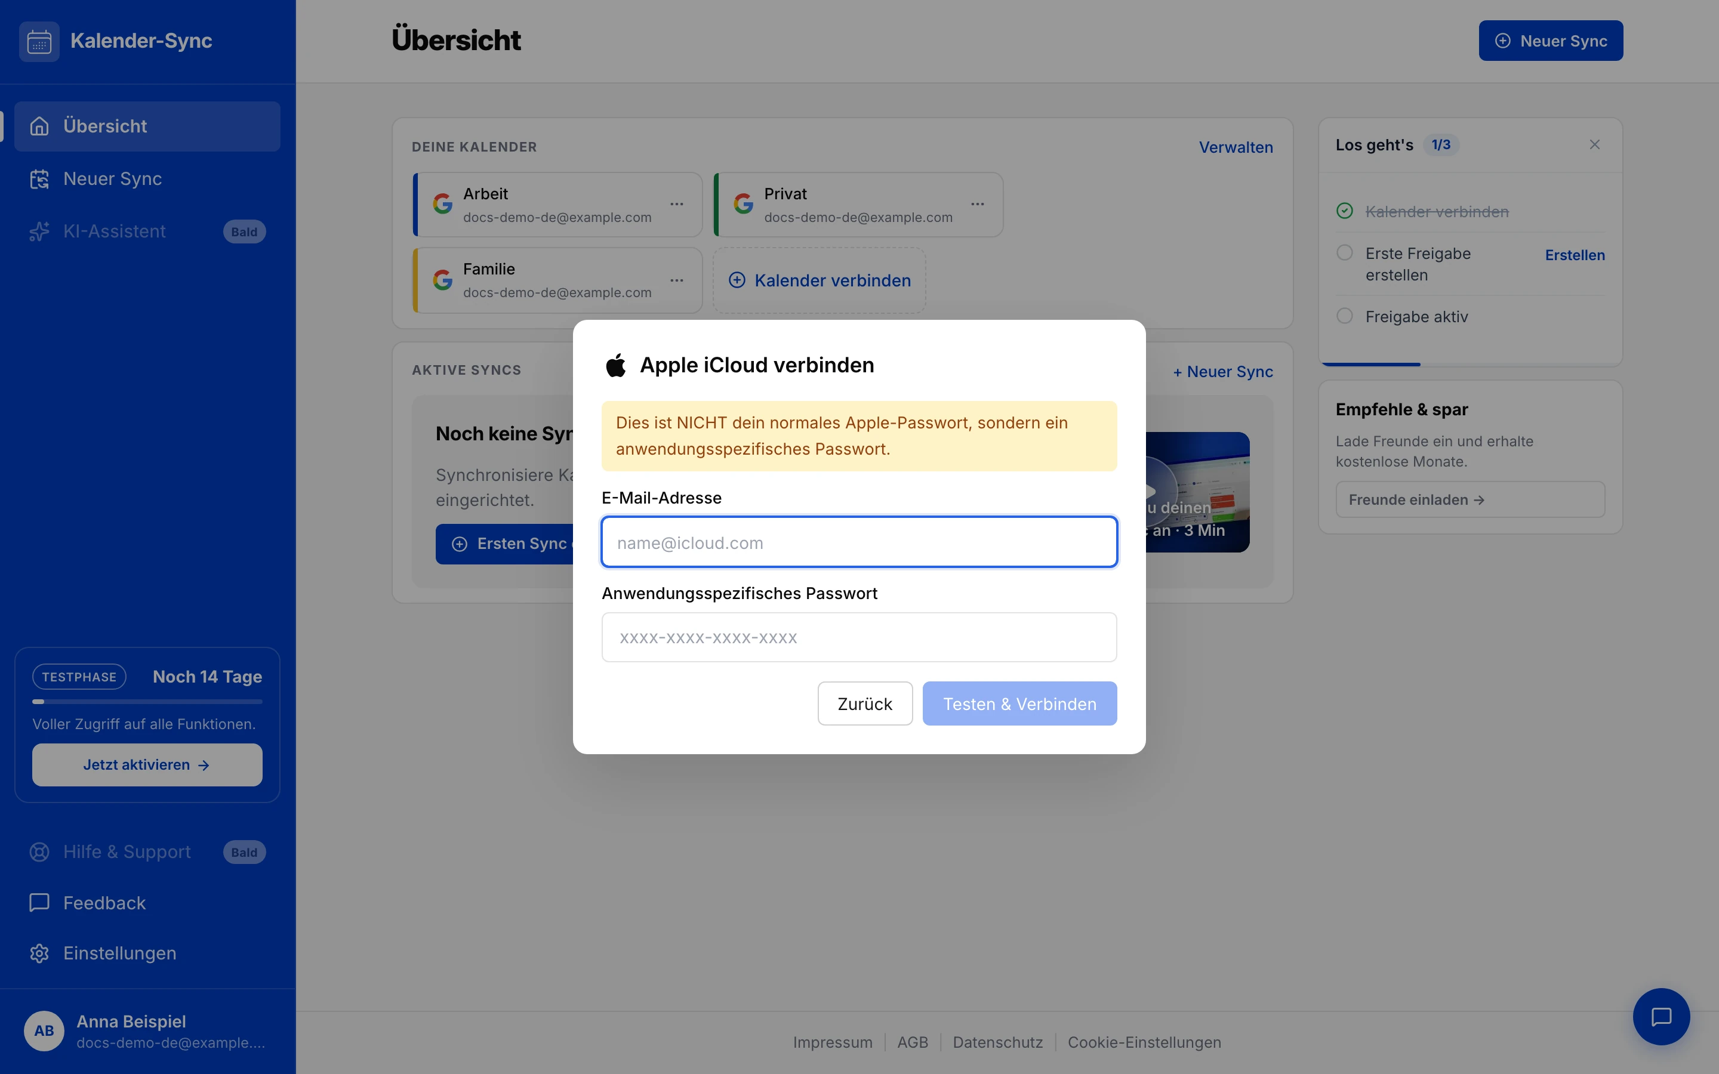Click the TESTPHASE badge
The width and height of the screenshot is (1719, 1074).
[x=79, y=677]
